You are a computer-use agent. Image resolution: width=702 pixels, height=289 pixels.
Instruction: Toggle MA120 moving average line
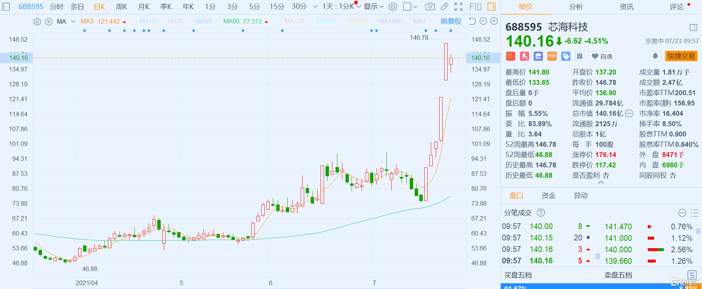(x=295, y=21)
